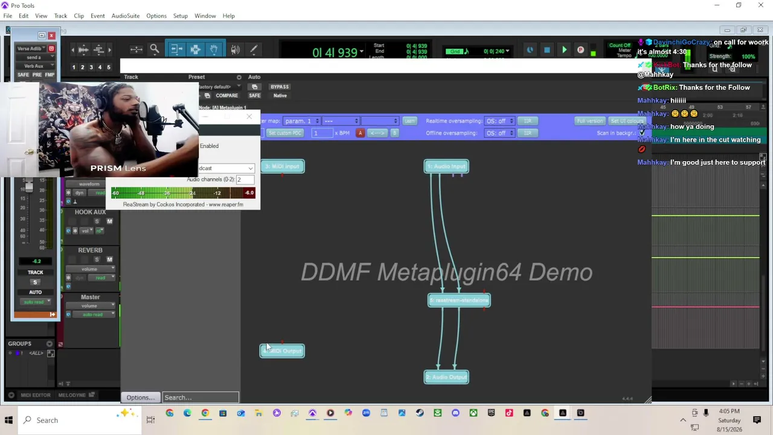Click the Zoom Toggle icon

point(136,50)
